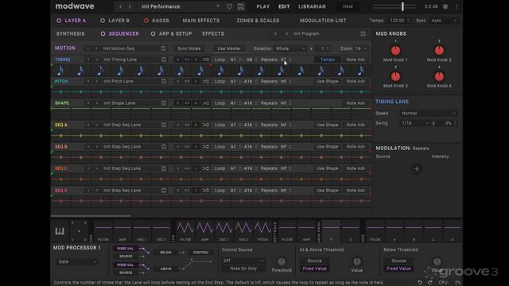Toggle the KAOSS physics on/off
This screenshot has width=509, height=286.
(146, 21)
